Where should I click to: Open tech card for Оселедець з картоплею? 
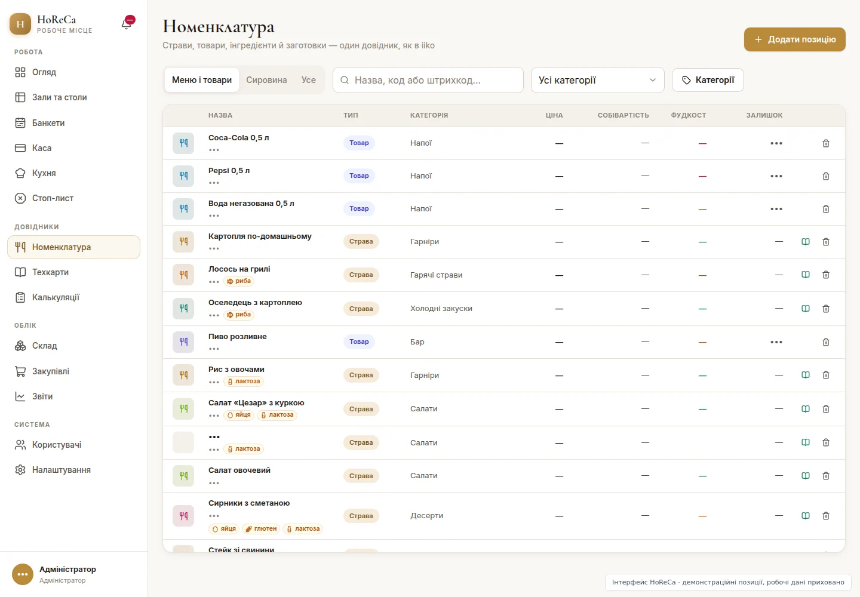point(806,309)
